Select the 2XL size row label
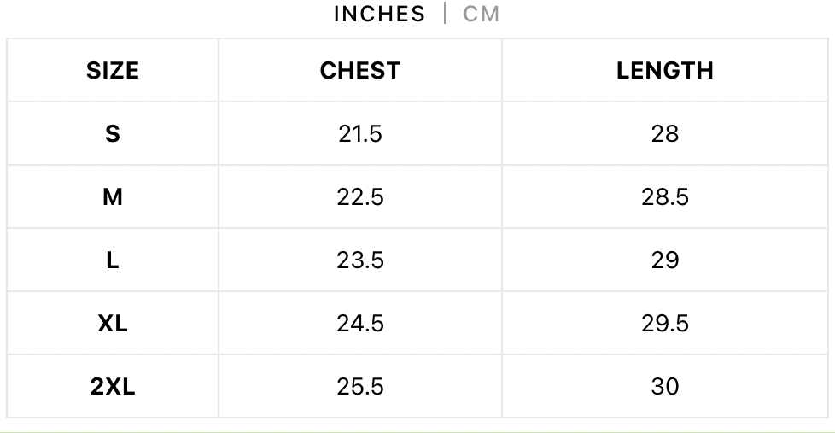Image resolution: width=835 pixels, height=433 pixels. click(113, 387)
